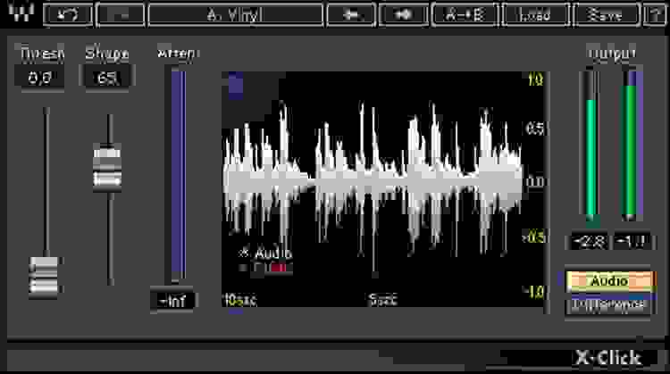Click the A->B copy button
Image resolution: width=670 pixels, height=374 pixels.
(x=465, y=15)
